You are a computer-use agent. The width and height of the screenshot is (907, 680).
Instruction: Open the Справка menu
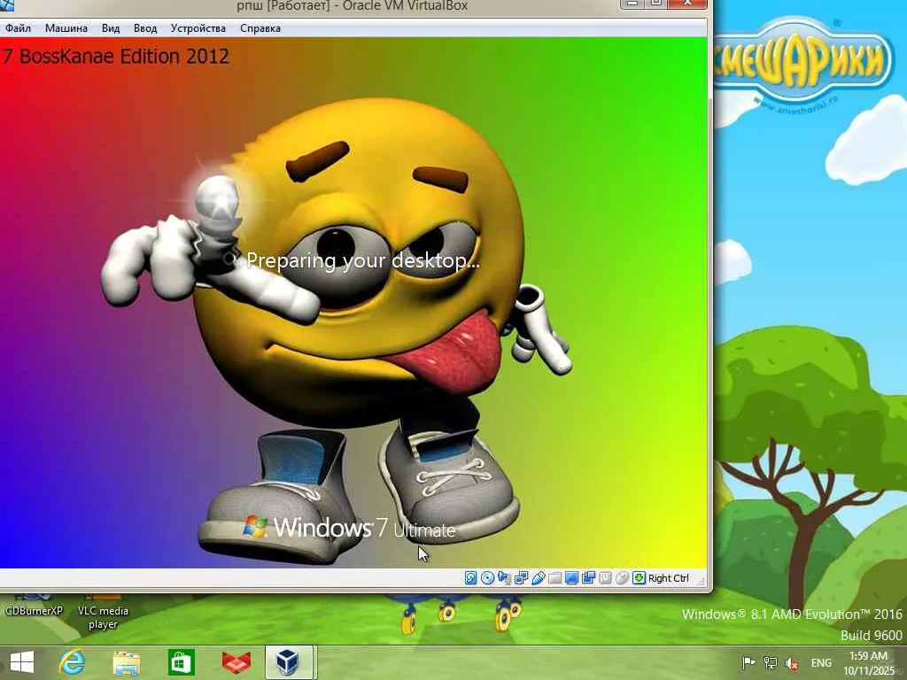coord(260,28)
